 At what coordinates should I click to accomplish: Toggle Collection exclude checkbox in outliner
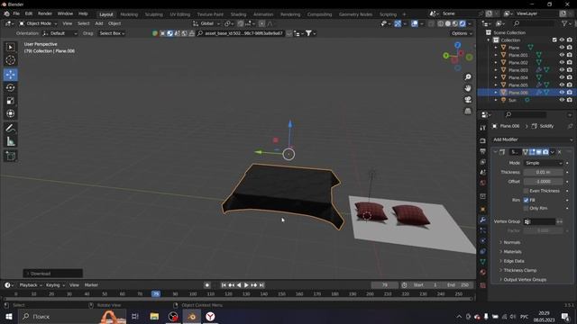[x=554, y=40]
